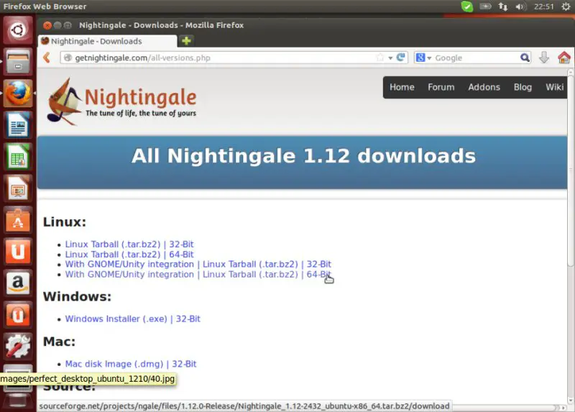This screenshot has width=575, height=412.
Task: Launch LibreOffice Writer from the dock
Action: pos(18,125)
